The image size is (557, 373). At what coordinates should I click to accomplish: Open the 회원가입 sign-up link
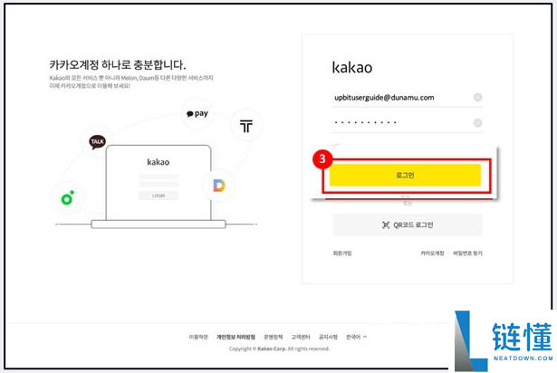click(x=342, y=253)
